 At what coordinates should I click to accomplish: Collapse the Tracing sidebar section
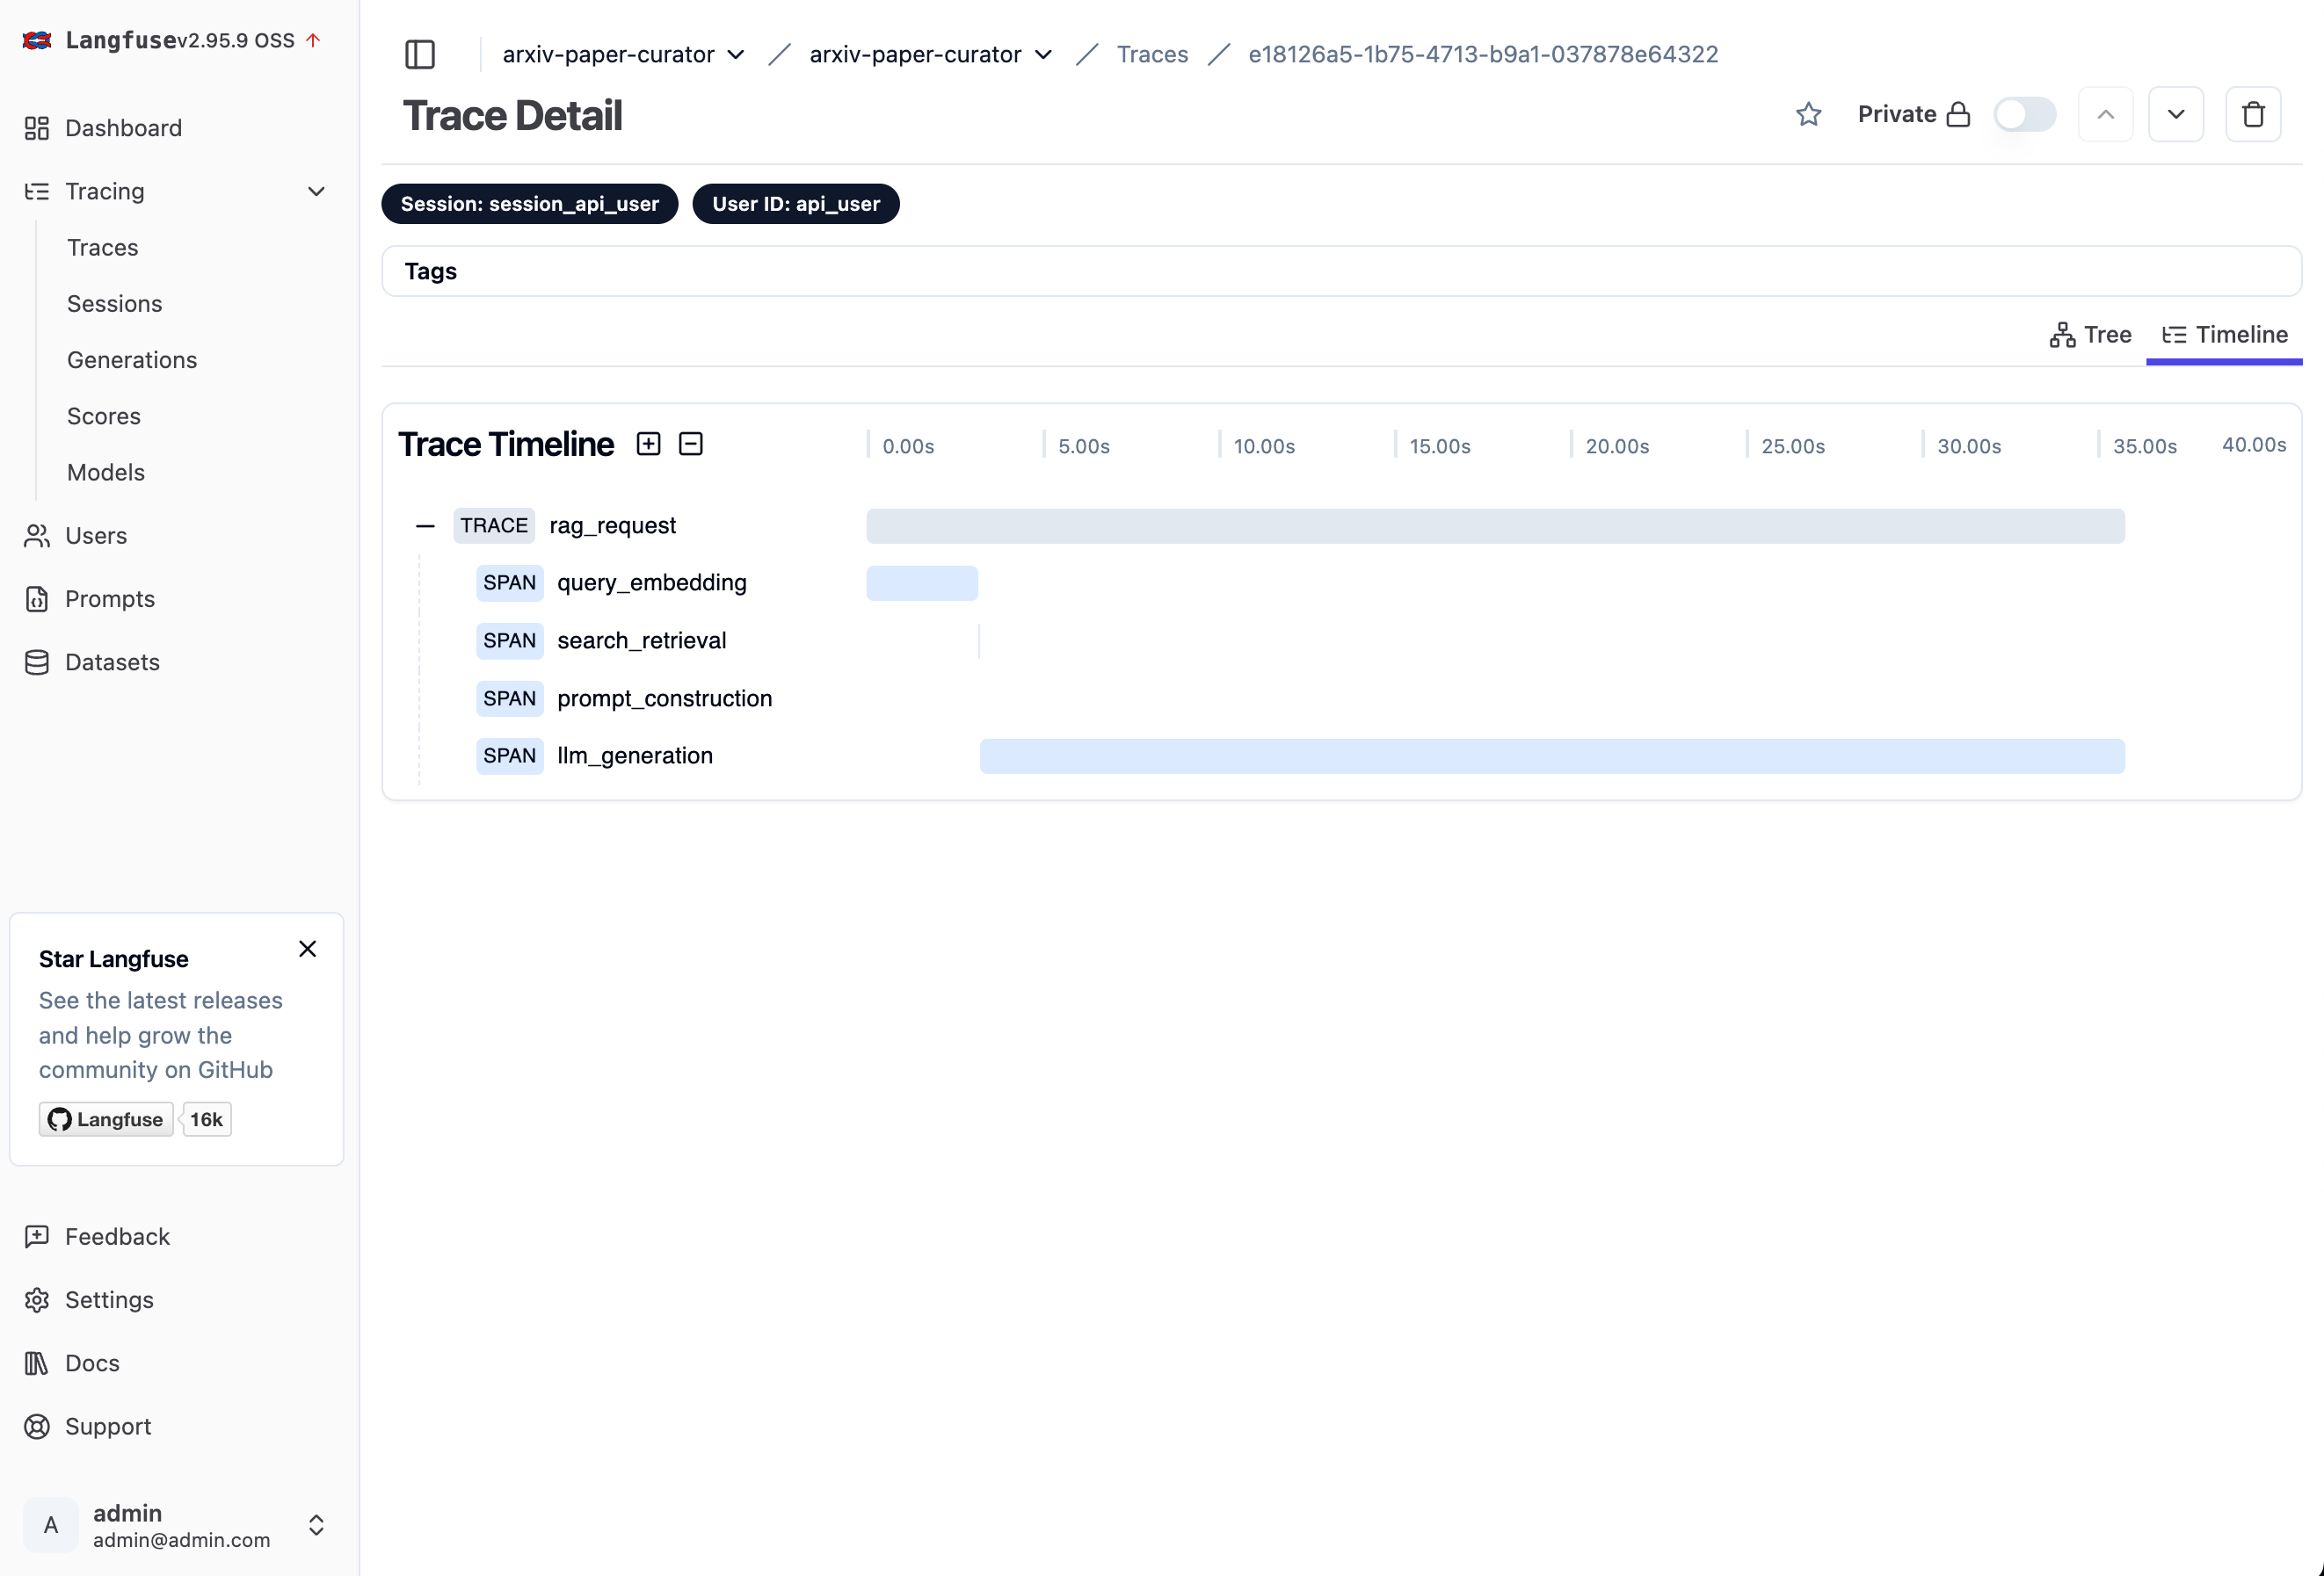316,191
